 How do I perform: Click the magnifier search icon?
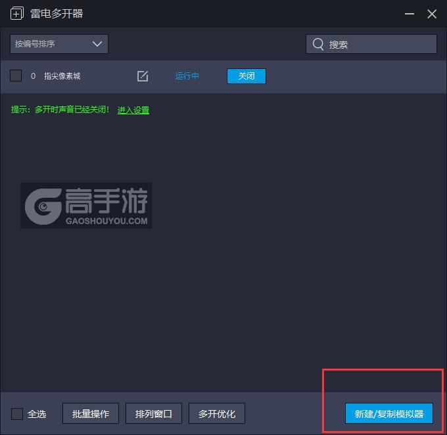coord(318,44)
